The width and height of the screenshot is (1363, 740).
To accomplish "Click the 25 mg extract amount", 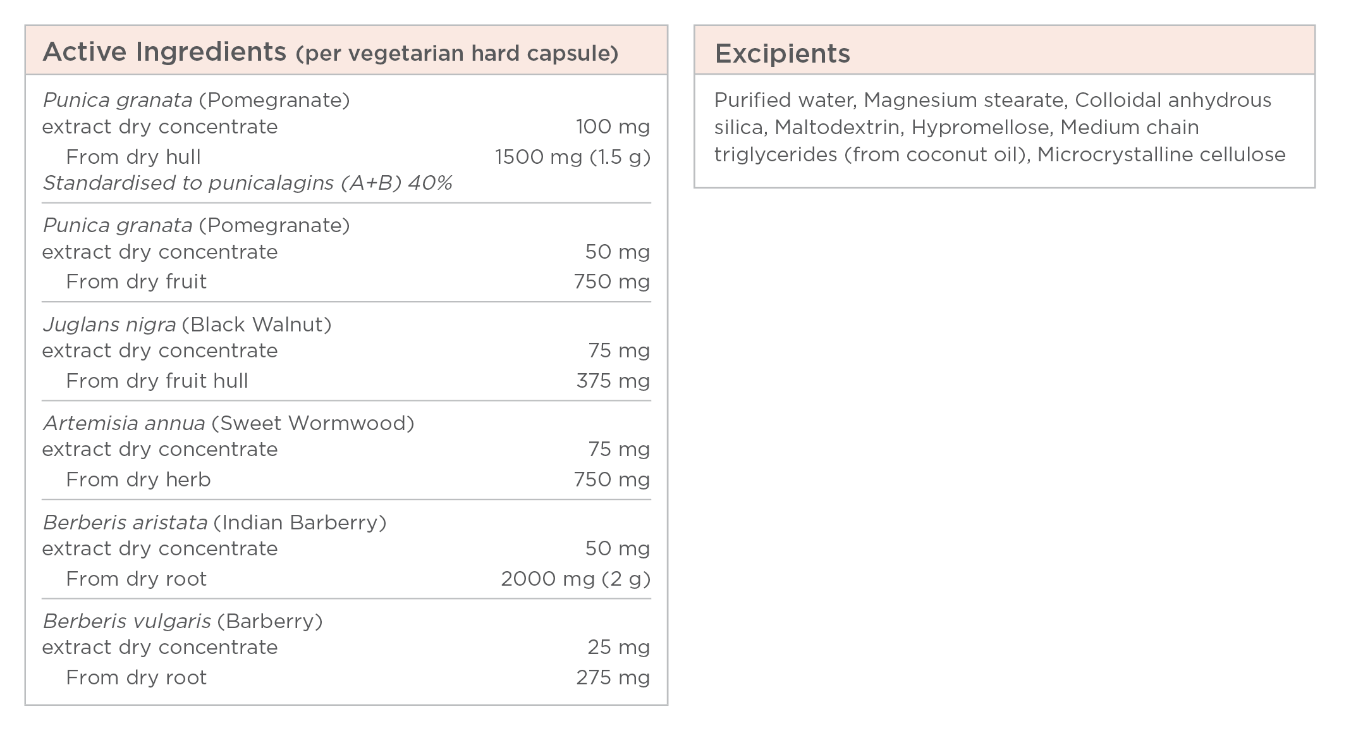I will coord(618,647).
